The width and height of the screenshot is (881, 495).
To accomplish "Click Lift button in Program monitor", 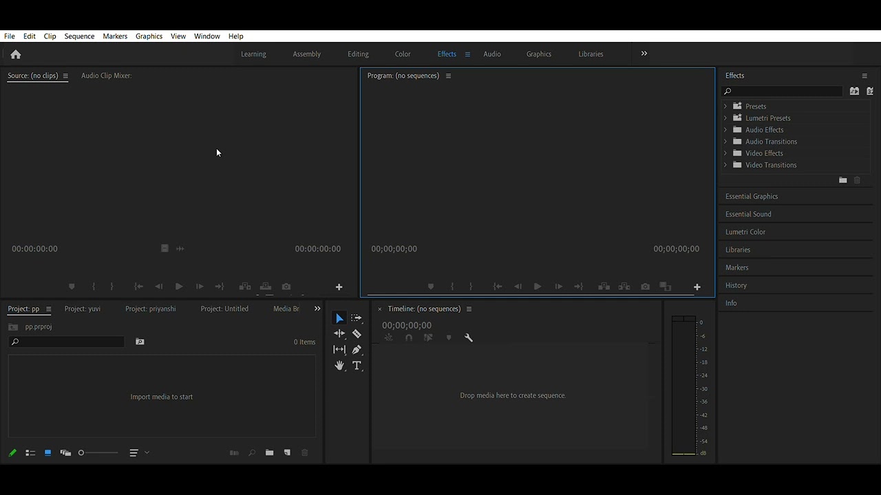I will pyautogui.click(x=604, y=287).
